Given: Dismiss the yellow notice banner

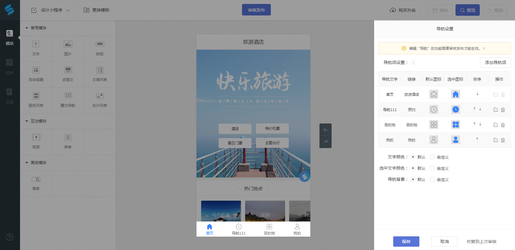Looking at the screenshot, I should coord(484,49).
